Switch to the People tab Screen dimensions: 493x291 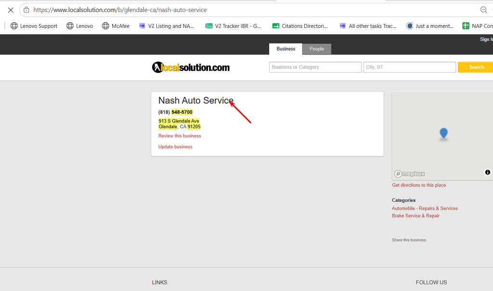pos(317,49)
